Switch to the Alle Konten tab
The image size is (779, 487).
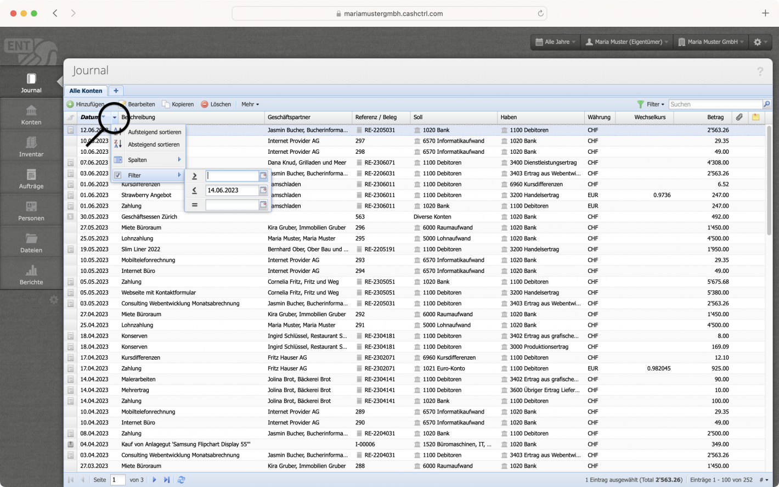(85, 91)
